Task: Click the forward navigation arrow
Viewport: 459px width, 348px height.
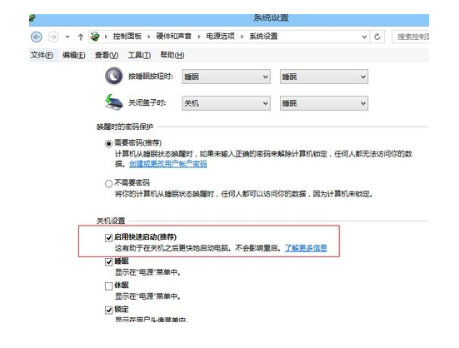Action: pos(53,37)
